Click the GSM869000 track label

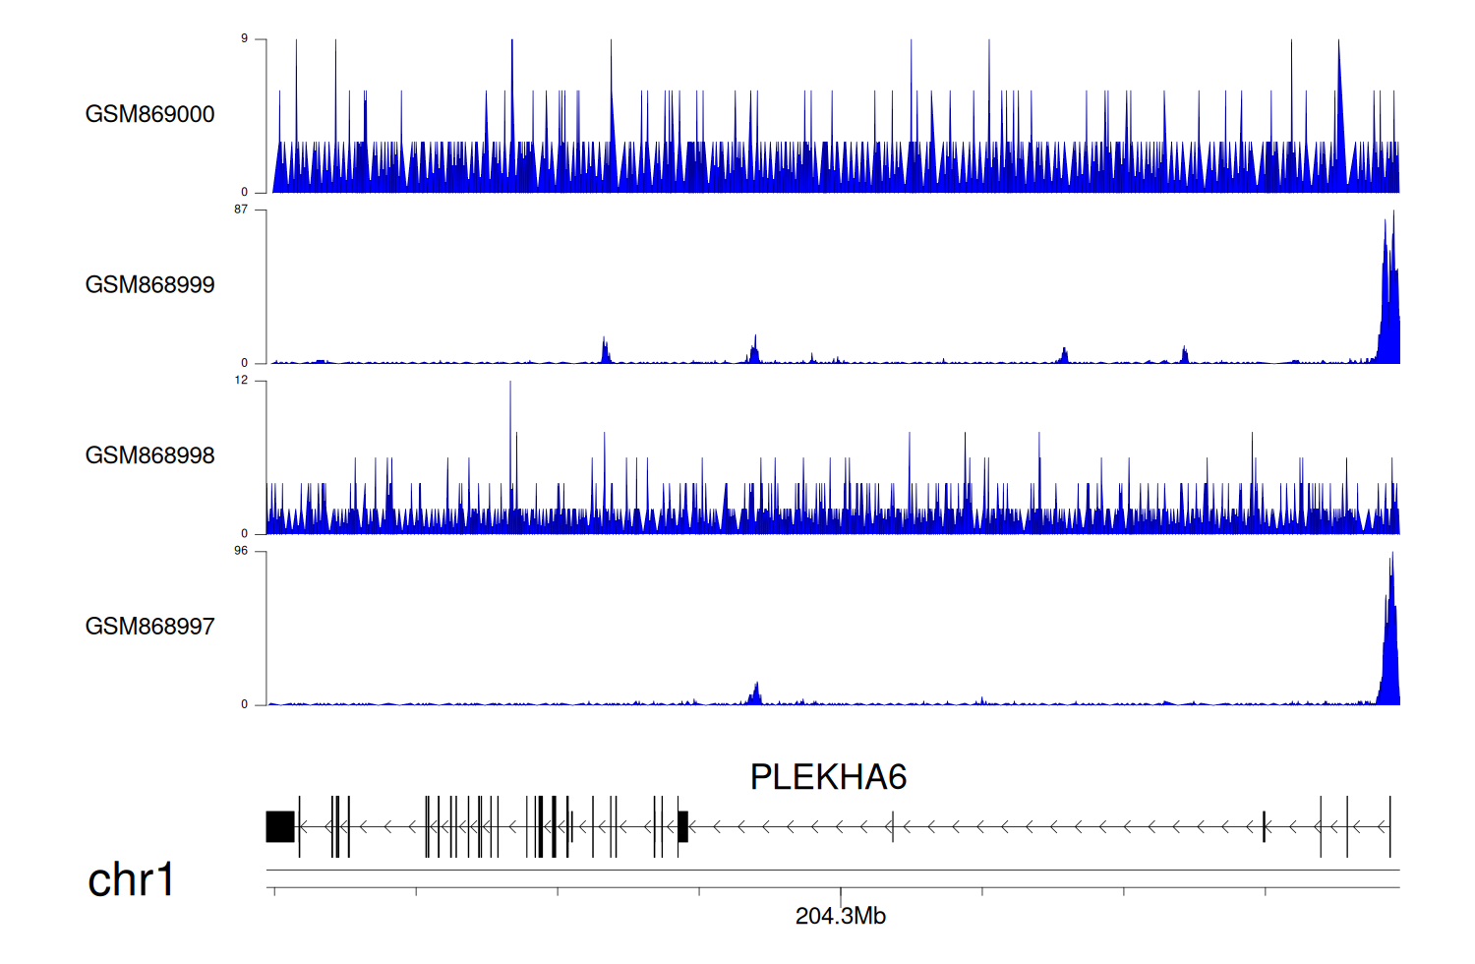point(149,114)
